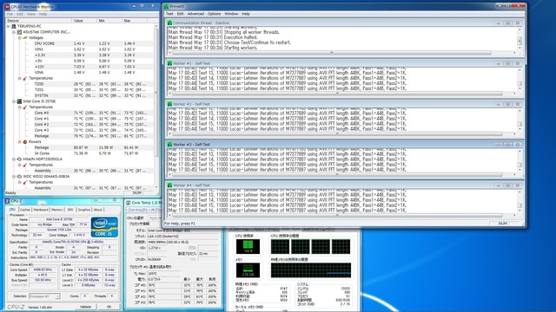Click the Worker #4 Self-Test window icon
The height and width of the screenshot is (312, 556).
point(170,185)
